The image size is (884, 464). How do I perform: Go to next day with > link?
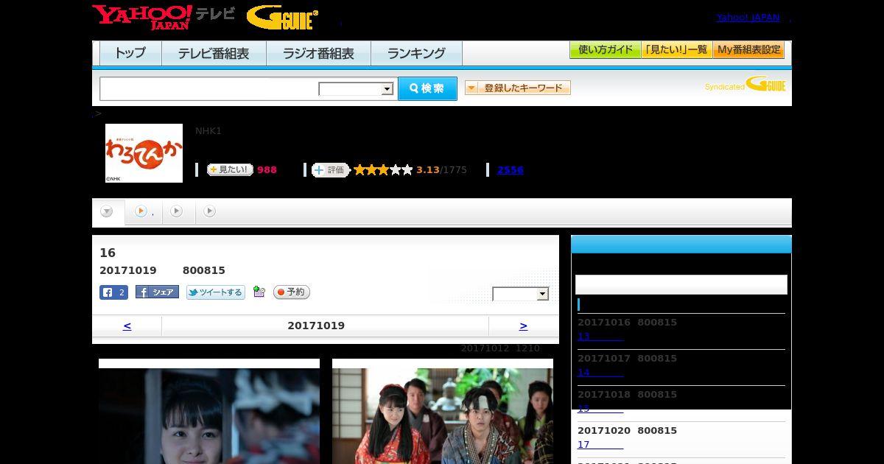(x=524, y=326)
